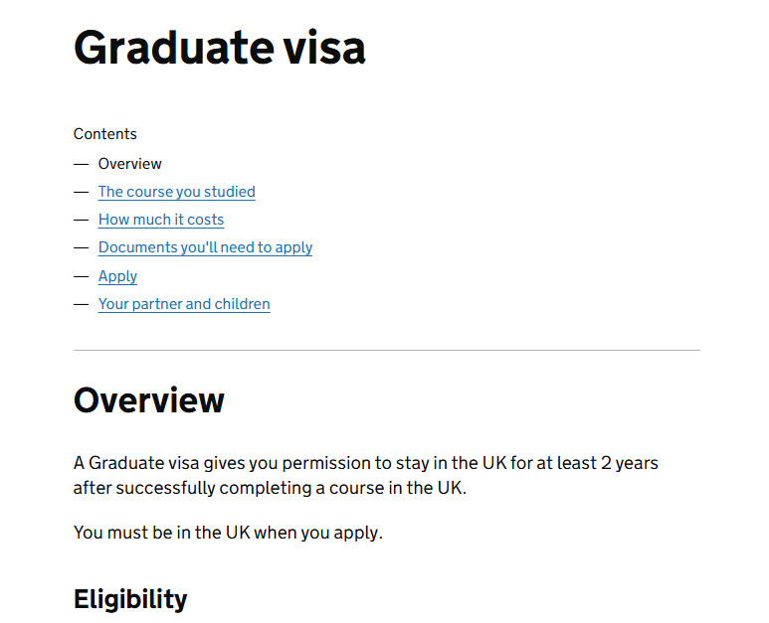Open 'Your partner and children' link

[184, 304]
